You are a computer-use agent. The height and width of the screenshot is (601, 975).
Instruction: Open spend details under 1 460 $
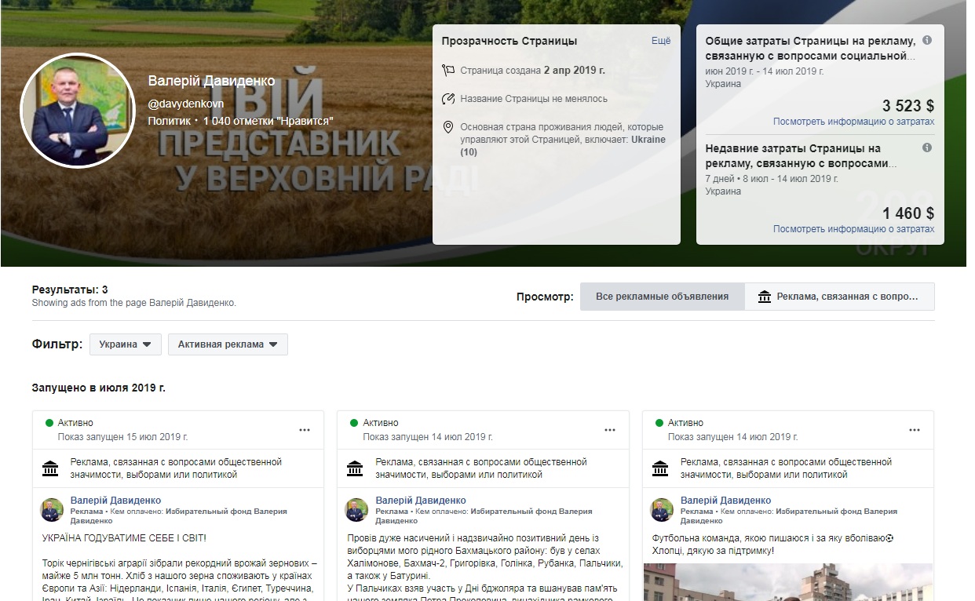[x=853, y=229]
